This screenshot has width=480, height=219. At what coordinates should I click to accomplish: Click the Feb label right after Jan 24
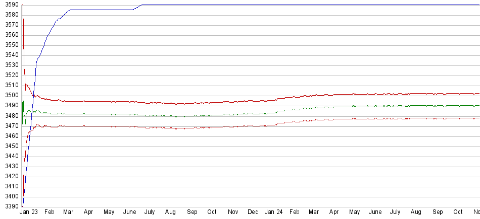pos(294,212)
